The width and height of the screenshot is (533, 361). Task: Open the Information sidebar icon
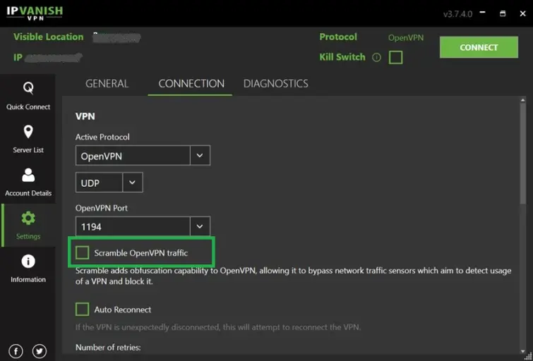pos(28,262)
